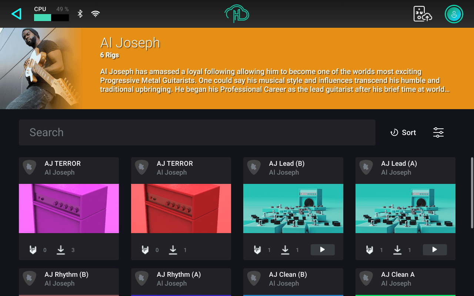Click the Bluetooth status icon
Image resolution: width=474 pixels, height=296 pixels.
tap(80, 14)
